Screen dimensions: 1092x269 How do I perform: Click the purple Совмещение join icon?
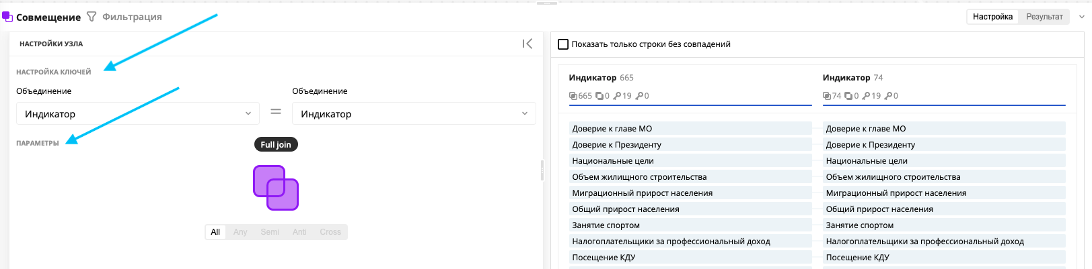7,17
